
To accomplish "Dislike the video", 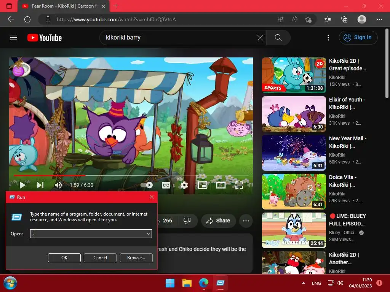I will pos(187,221).
